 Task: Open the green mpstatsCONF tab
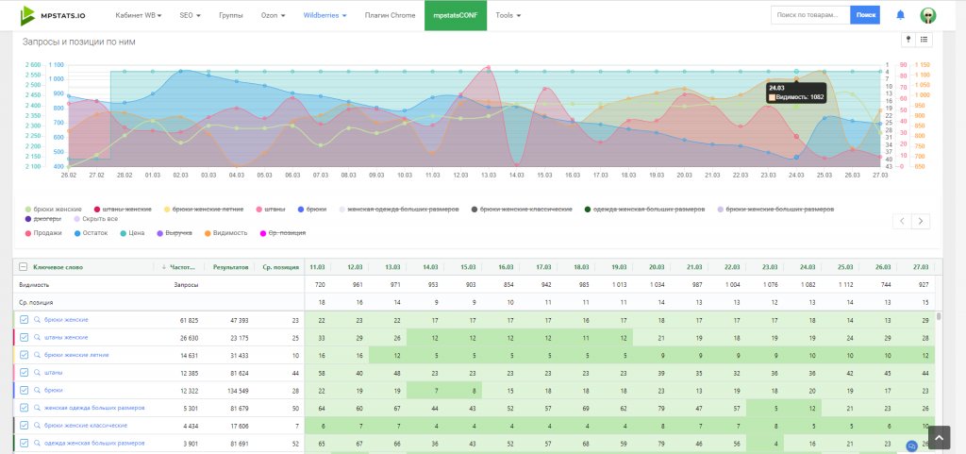(456, 16)
